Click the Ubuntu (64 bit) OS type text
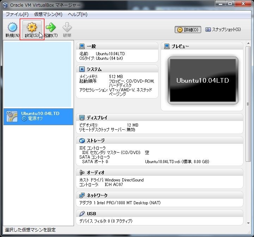Viewport: 254px width, 237px height. coord(109,58)
